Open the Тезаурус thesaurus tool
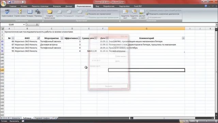The image size is (218, 123). (30, 13)
